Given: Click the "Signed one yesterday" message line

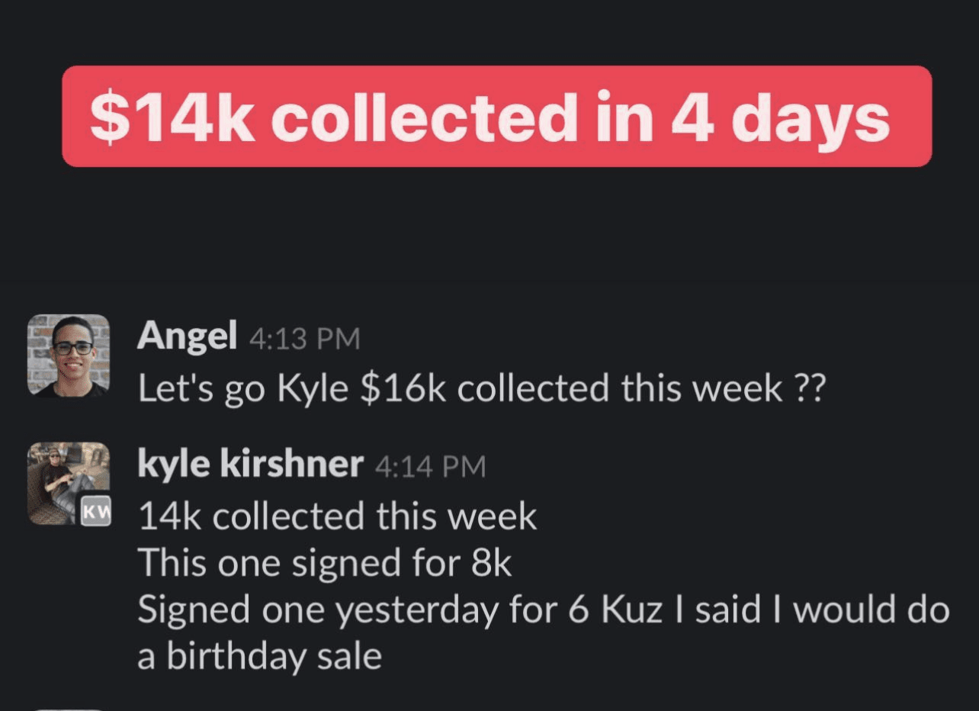Looking at the screenshot, I should tap(543, 610).
